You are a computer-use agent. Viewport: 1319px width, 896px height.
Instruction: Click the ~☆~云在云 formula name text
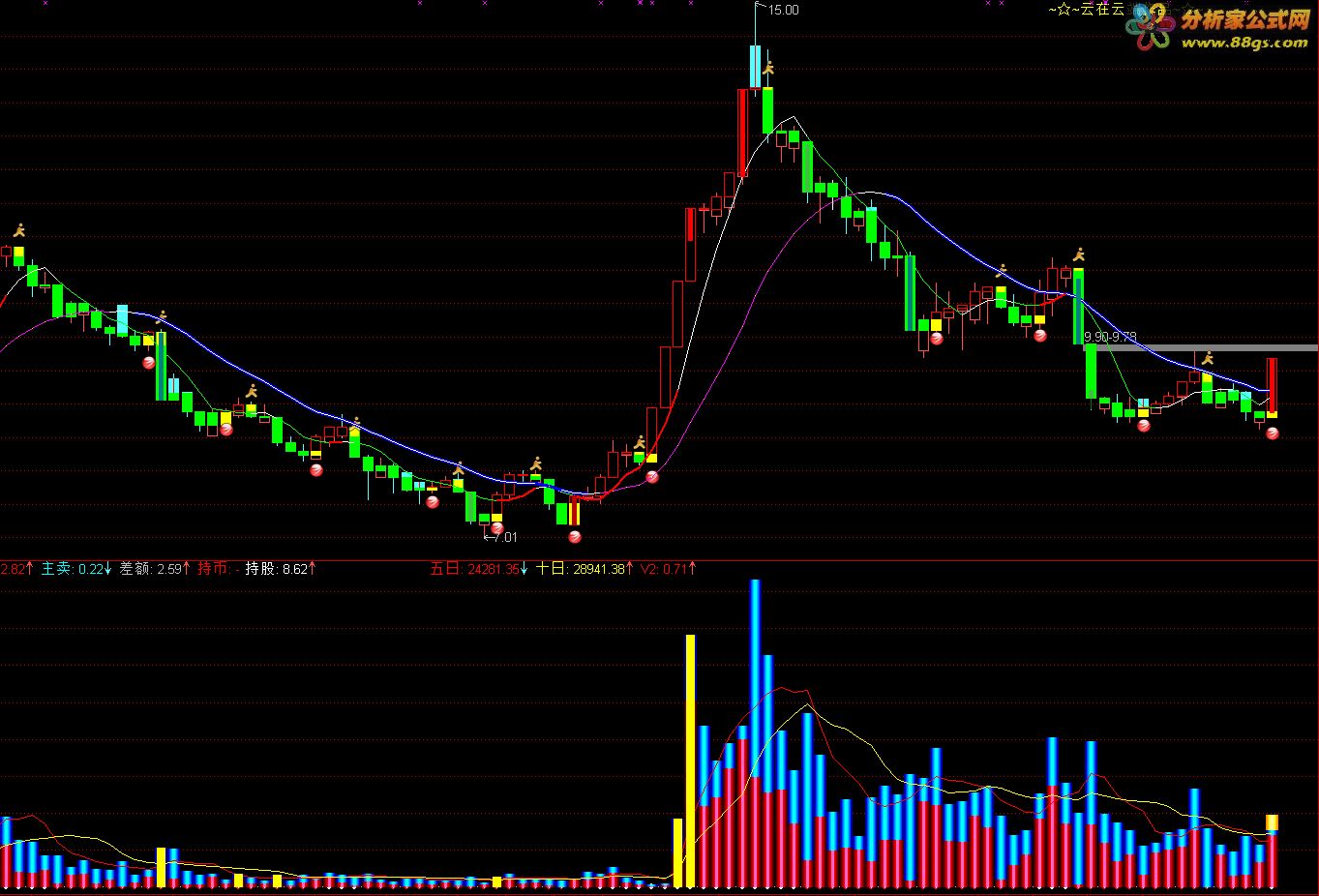pyautogui.click(x=1086, y=10)
